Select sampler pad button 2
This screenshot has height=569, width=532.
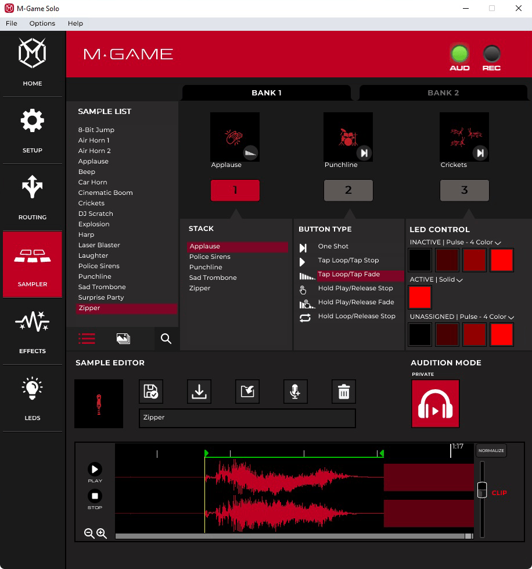[x=348, y=190]
